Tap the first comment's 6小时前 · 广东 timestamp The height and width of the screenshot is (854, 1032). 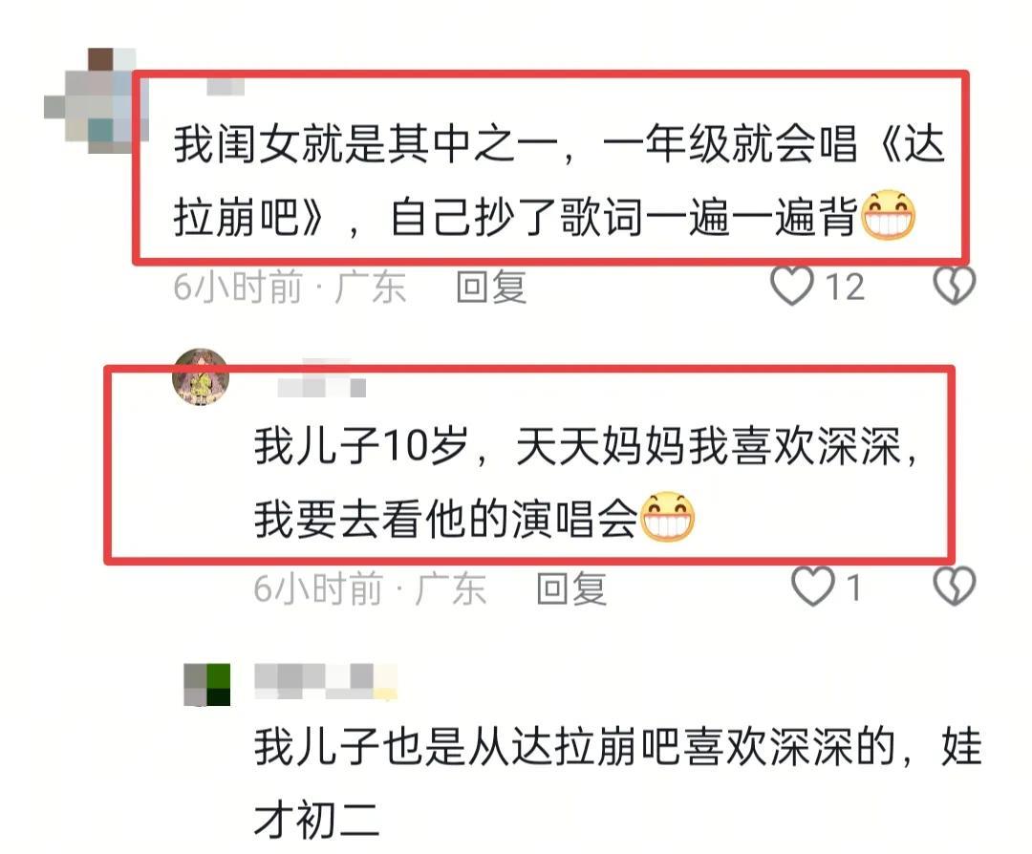290,288
